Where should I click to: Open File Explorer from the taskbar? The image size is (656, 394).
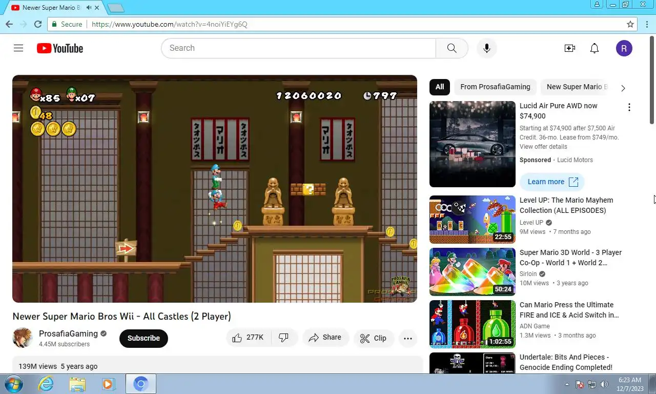[77, 384]
